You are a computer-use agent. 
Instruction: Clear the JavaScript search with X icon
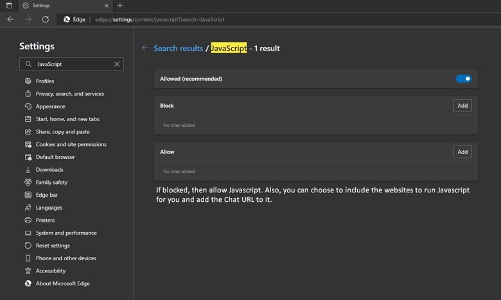pyautogui.click(x=117, y=64)
